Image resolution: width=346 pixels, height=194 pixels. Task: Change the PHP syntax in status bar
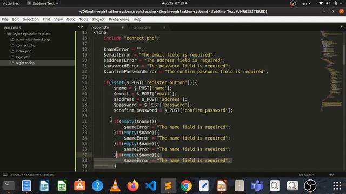coord(331,175)
